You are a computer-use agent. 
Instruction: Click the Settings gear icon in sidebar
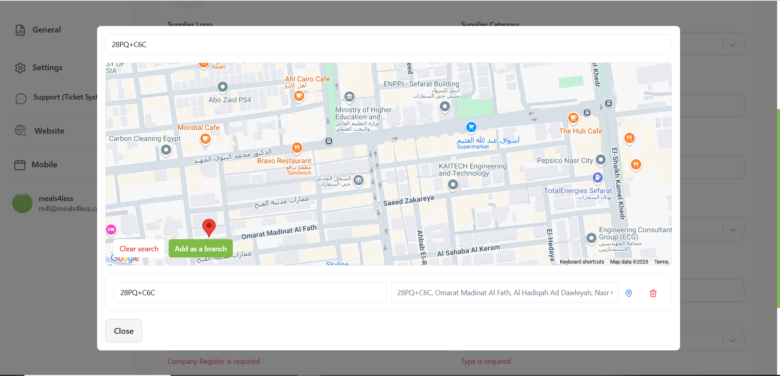(x=20, y=68)
